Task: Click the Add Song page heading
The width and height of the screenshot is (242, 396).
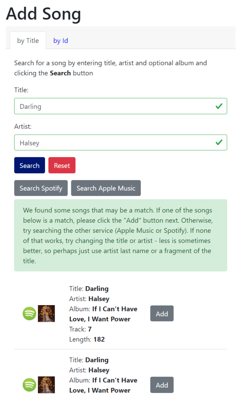Action: tap(43, 14)
